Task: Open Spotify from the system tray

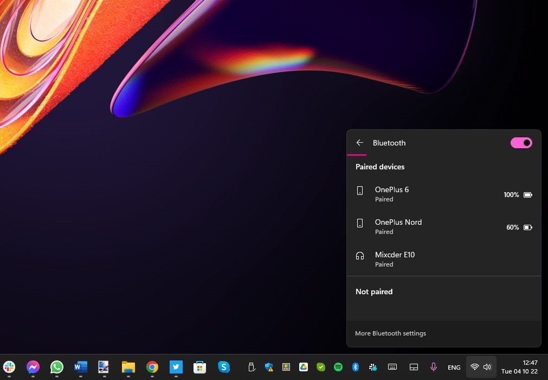Action: point(338,367)
